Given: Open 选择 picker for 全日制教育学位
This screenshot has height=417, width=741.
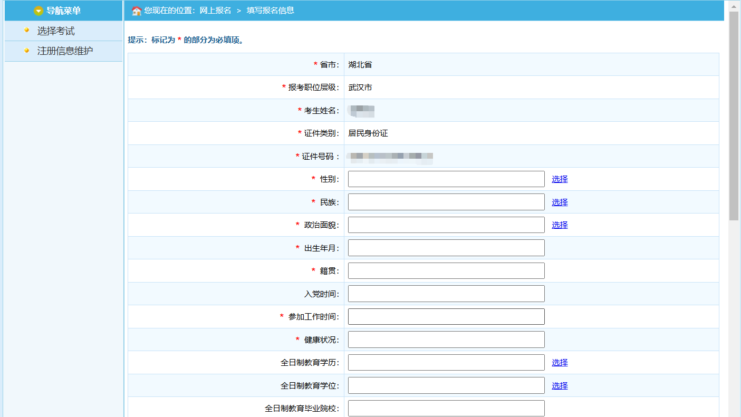Looking at the screenshot, I should pyautogui.click(x=560, y=386).
